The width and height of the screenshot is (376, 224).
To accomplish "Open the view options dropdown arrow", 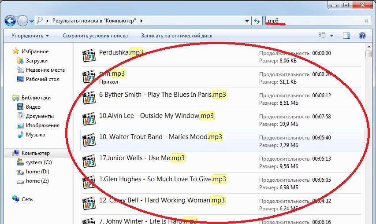I will (x=331, y=36).
